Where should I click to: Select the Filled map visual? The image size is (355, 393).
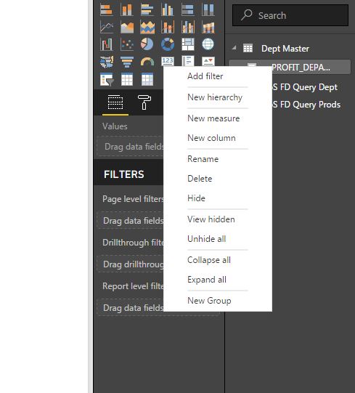[107, 62]
